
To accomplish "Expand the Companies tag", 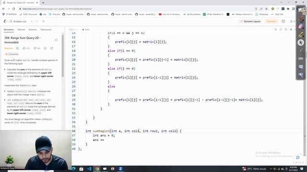I will tap(12, 54).
